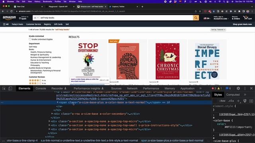Viewport: 255px width, 143px height.
Task: Switch to the Console tab
Action: coord(41,88)
